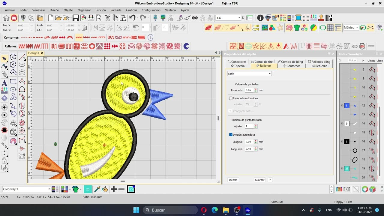The height and width of the screenshot is (216, 384).
Task: Switch to the Refuerzo tab
Action: click(x=319, y=66)
